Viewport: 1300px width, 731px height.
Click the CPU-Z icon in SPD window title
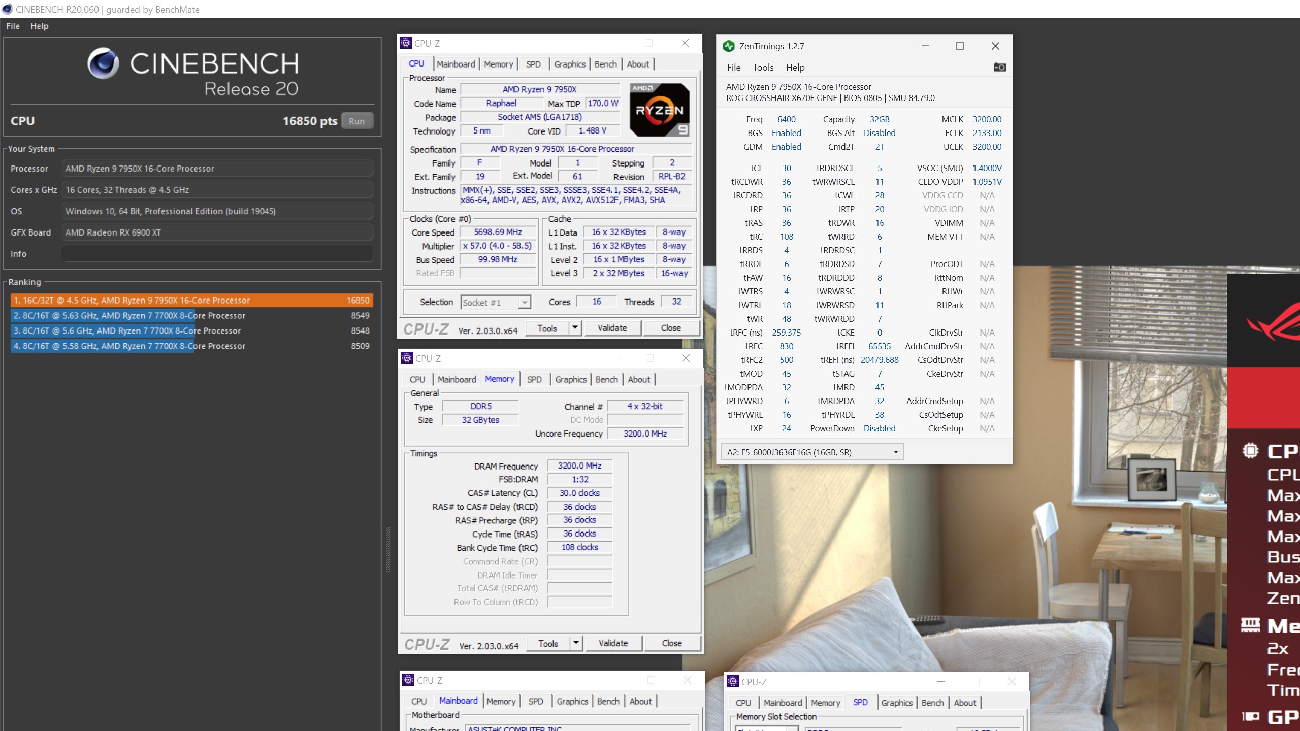coord(733,682)
